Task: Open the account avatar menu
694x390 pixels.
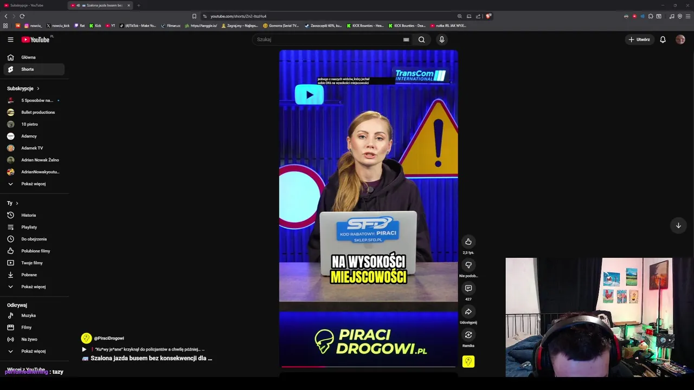Action: [680, 40]
